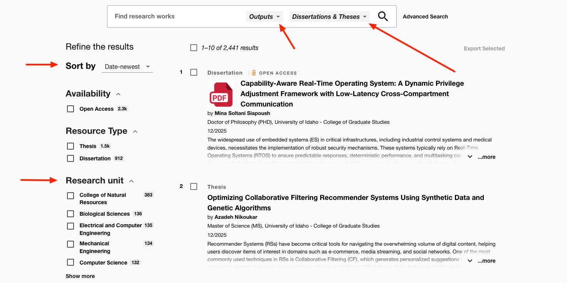This screenshot has width=567, height=283.
Task: Expand first result abstract with chevron
Action: point(470,157)
